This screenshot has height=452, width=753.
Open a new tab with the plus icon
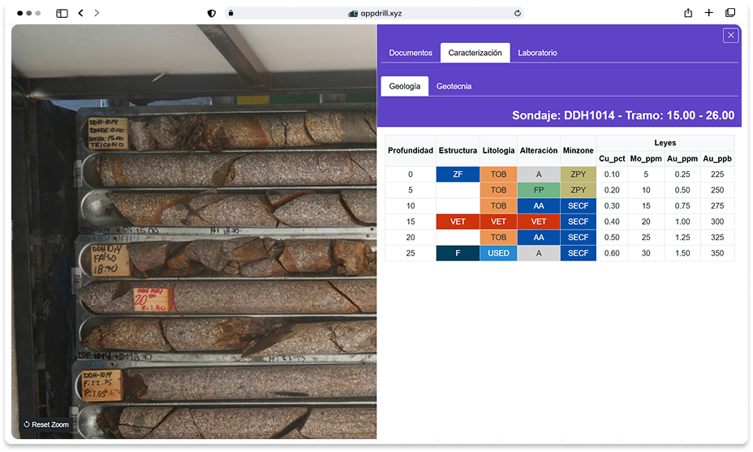click(x=709, y=13)
